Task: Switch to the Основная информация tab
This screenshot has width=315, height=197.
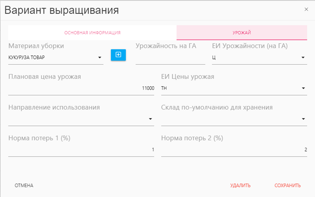Action: click(x=92, y=33)
